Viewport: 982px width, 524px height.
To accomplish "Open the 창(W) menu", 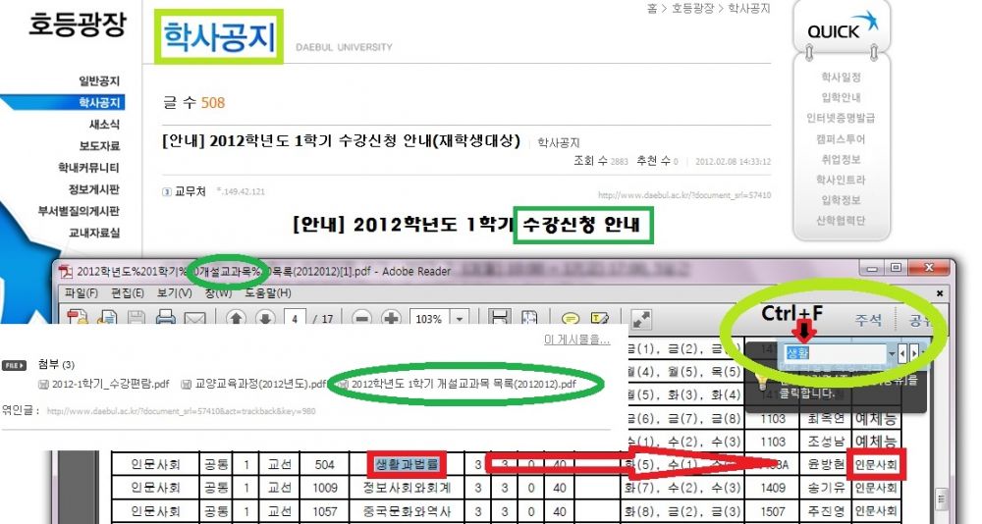I will [x=218, y=293].
